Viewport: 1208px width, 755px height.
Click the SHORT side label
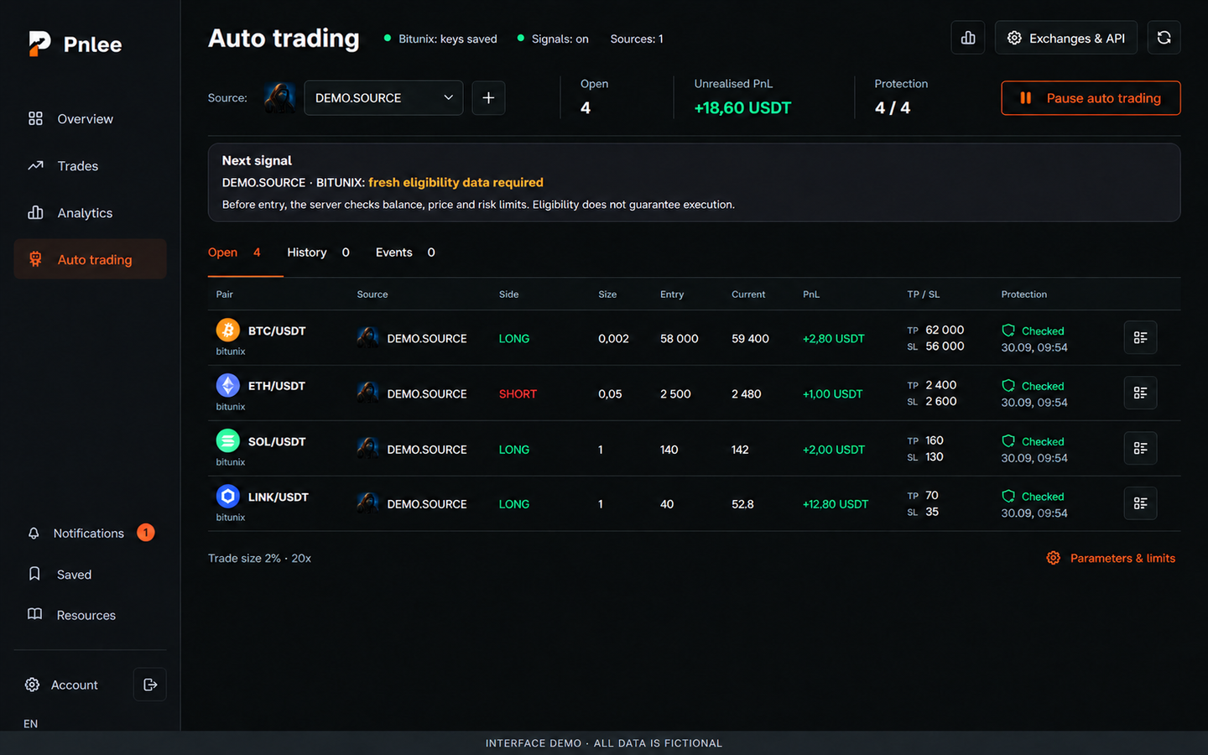click(518, 393)
